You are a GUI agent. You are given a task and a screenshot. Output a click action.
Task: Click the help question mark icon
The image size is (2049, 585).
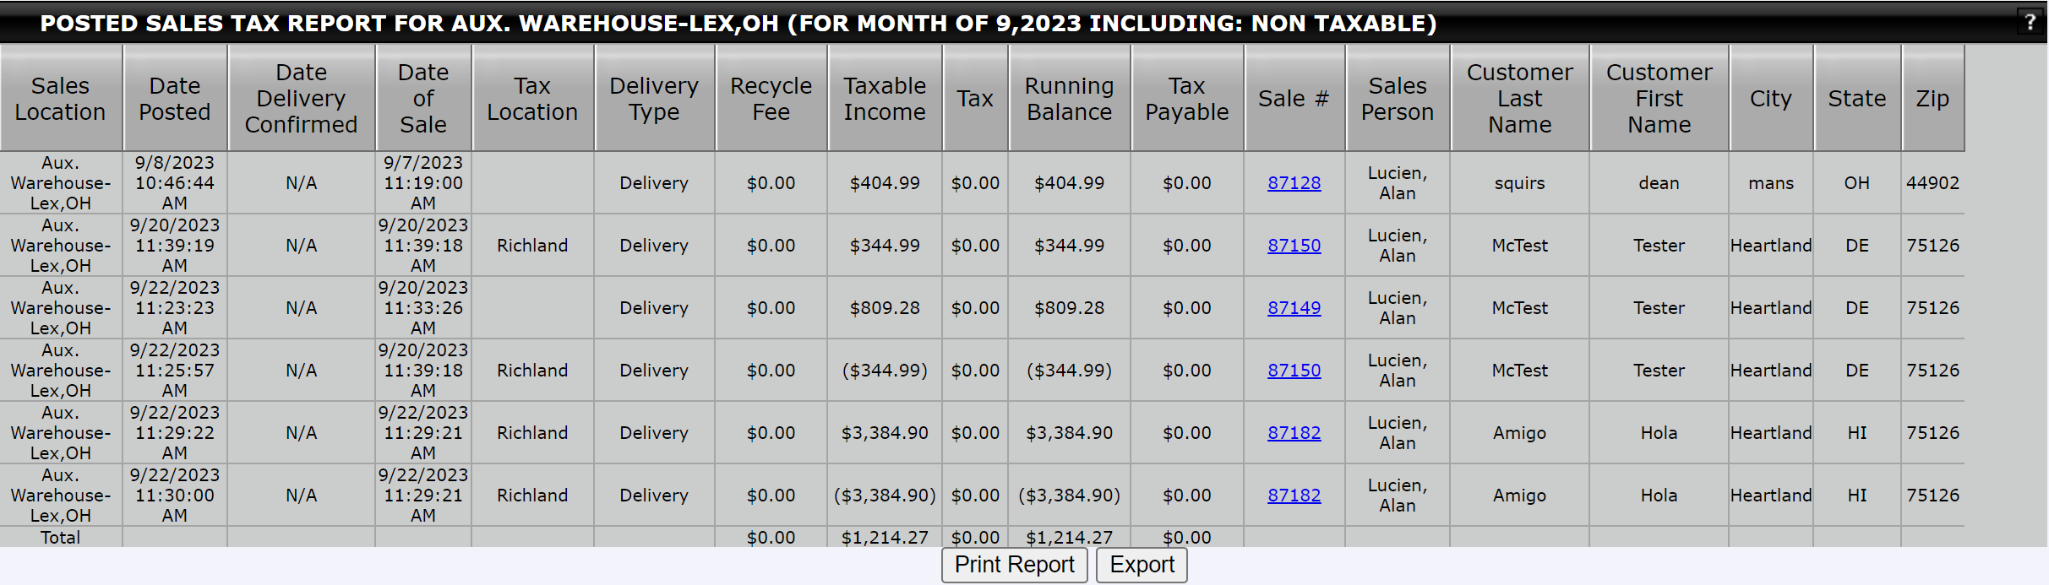coord(2030,22)
